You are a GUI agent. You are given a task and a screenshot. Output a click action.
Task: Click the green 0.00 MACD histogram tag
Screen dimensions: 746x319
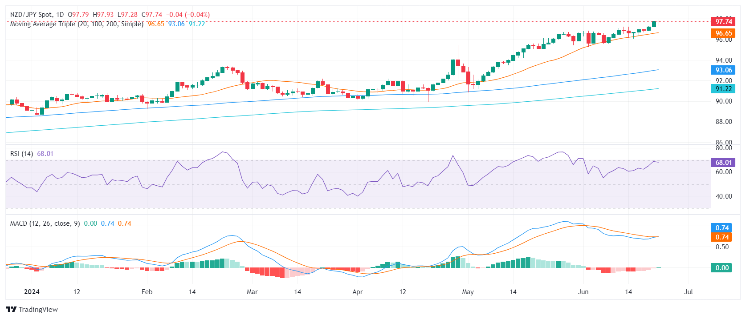[x=722, y=268]
